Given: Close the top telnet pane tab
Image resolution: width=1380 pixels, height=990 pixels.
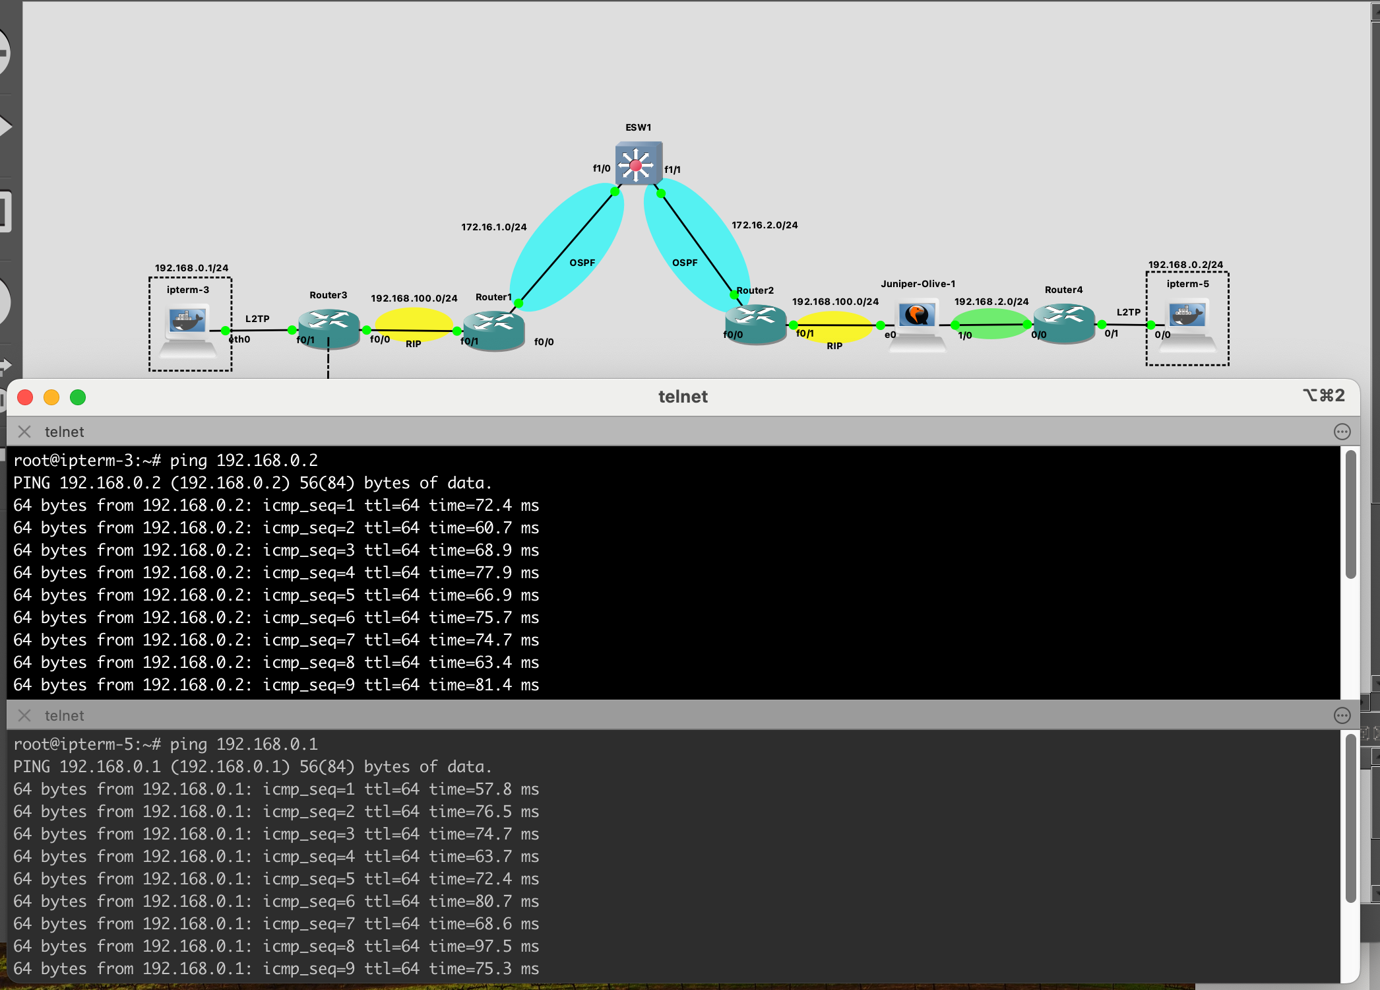Looking at the screenshot, I should click(24, 432).
